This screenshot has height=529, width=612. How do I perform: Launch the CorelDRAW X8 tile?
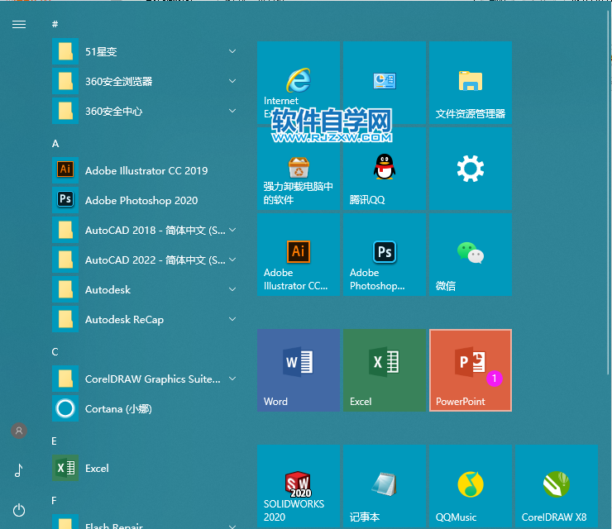pyautogui.click(x=556, y=485)
